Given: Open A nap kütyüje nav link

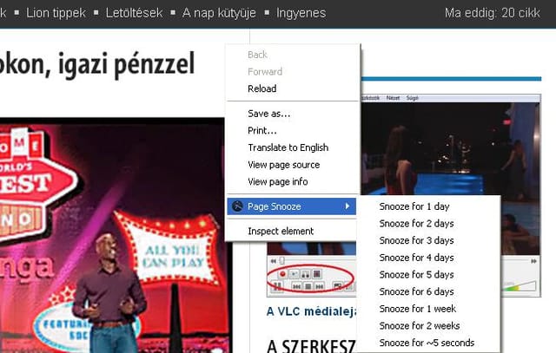Looking at the screenshot, I should [x=219, y=13].
